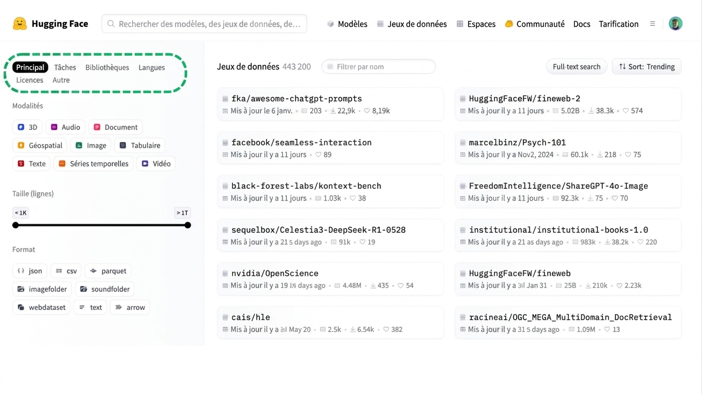Screen dimensions: 702x395
Task: Click the Filtrer par nom field
Action: [x=379, y=66]
